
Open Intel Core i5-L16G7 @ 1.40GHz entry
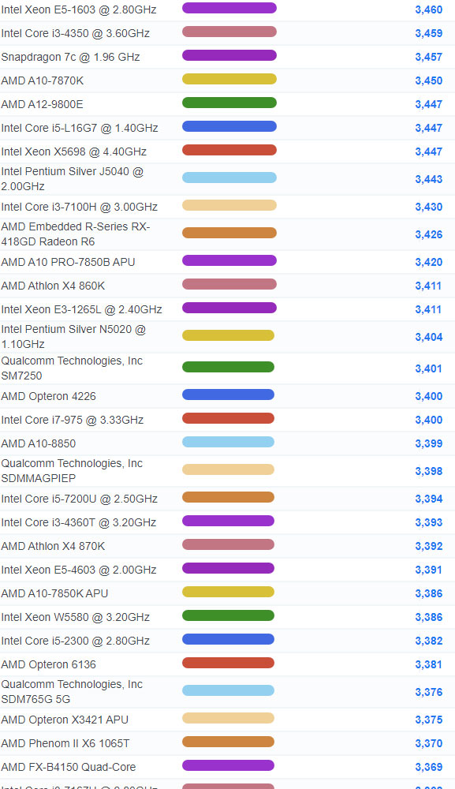point(80,128)
